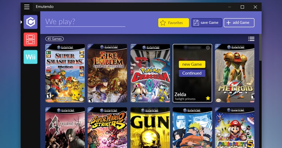
Task: Click Continued on Zelda card
Action: 192,73
